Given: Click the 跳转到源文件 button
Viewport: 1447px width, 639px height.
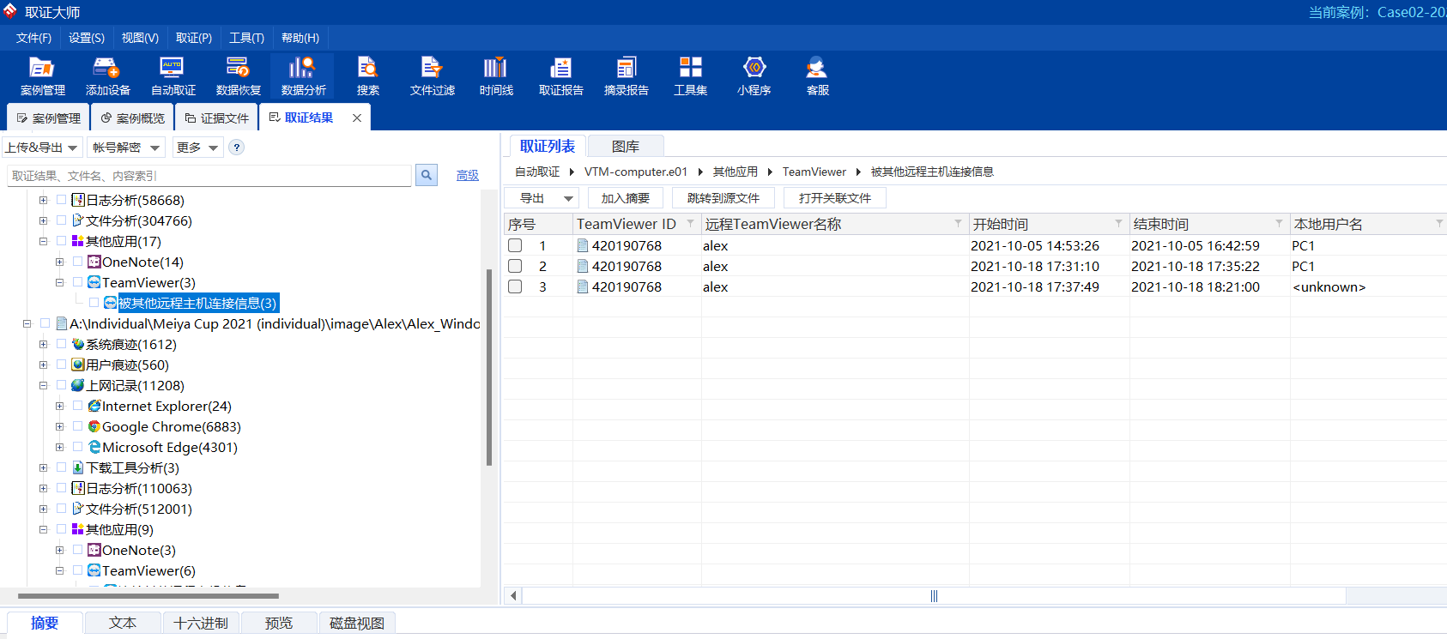Looking at the screenshot, I should [723, 198].
